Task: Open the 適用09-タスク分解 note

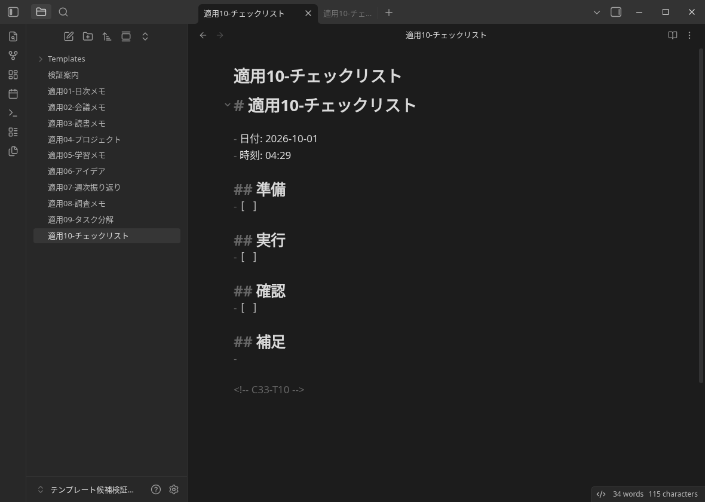Action: [107, 219]
